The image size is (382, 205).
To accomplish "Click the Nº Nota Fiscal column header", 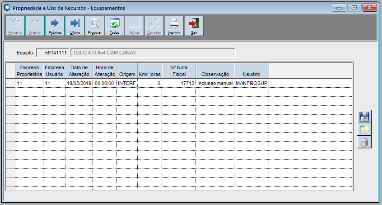I will [179, 71].
